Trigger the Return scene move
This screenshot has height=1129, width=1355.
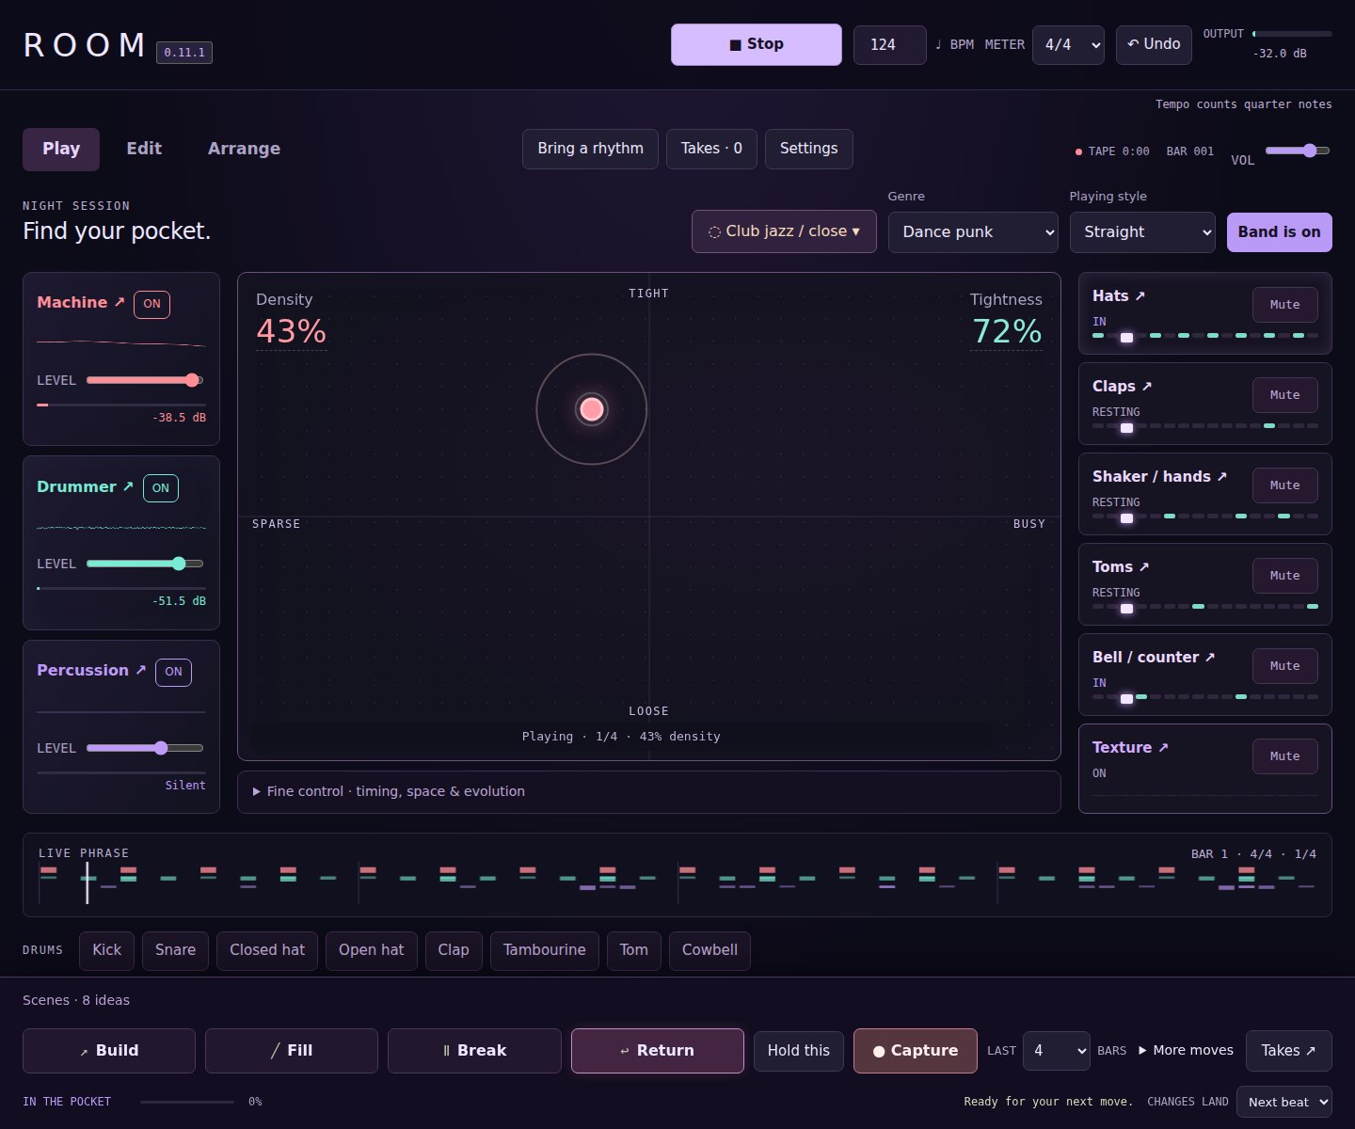pyautogui.click(x=657, y=1051)
